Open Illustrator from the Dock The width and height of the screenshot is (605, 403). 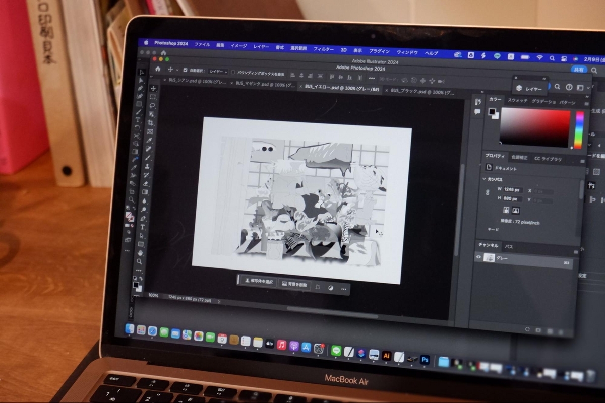(x=387, y=356)
